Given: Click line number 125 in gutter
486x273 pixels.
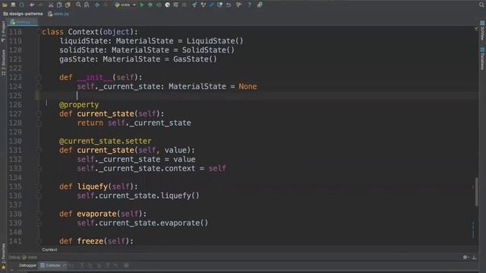Looking at the screenshot, I should tap(15, 96).
